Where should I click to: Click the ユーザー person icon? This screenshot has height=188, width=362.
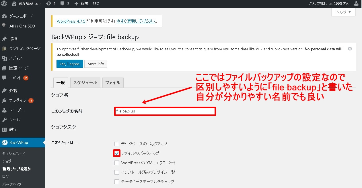coord(4,110)
